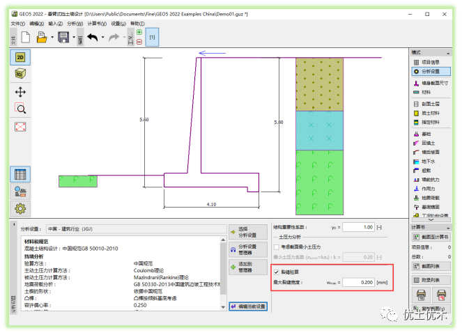This screenshot has width=462, height=335.
Task: Open the 分析 menu
Action: pos(75,24)
